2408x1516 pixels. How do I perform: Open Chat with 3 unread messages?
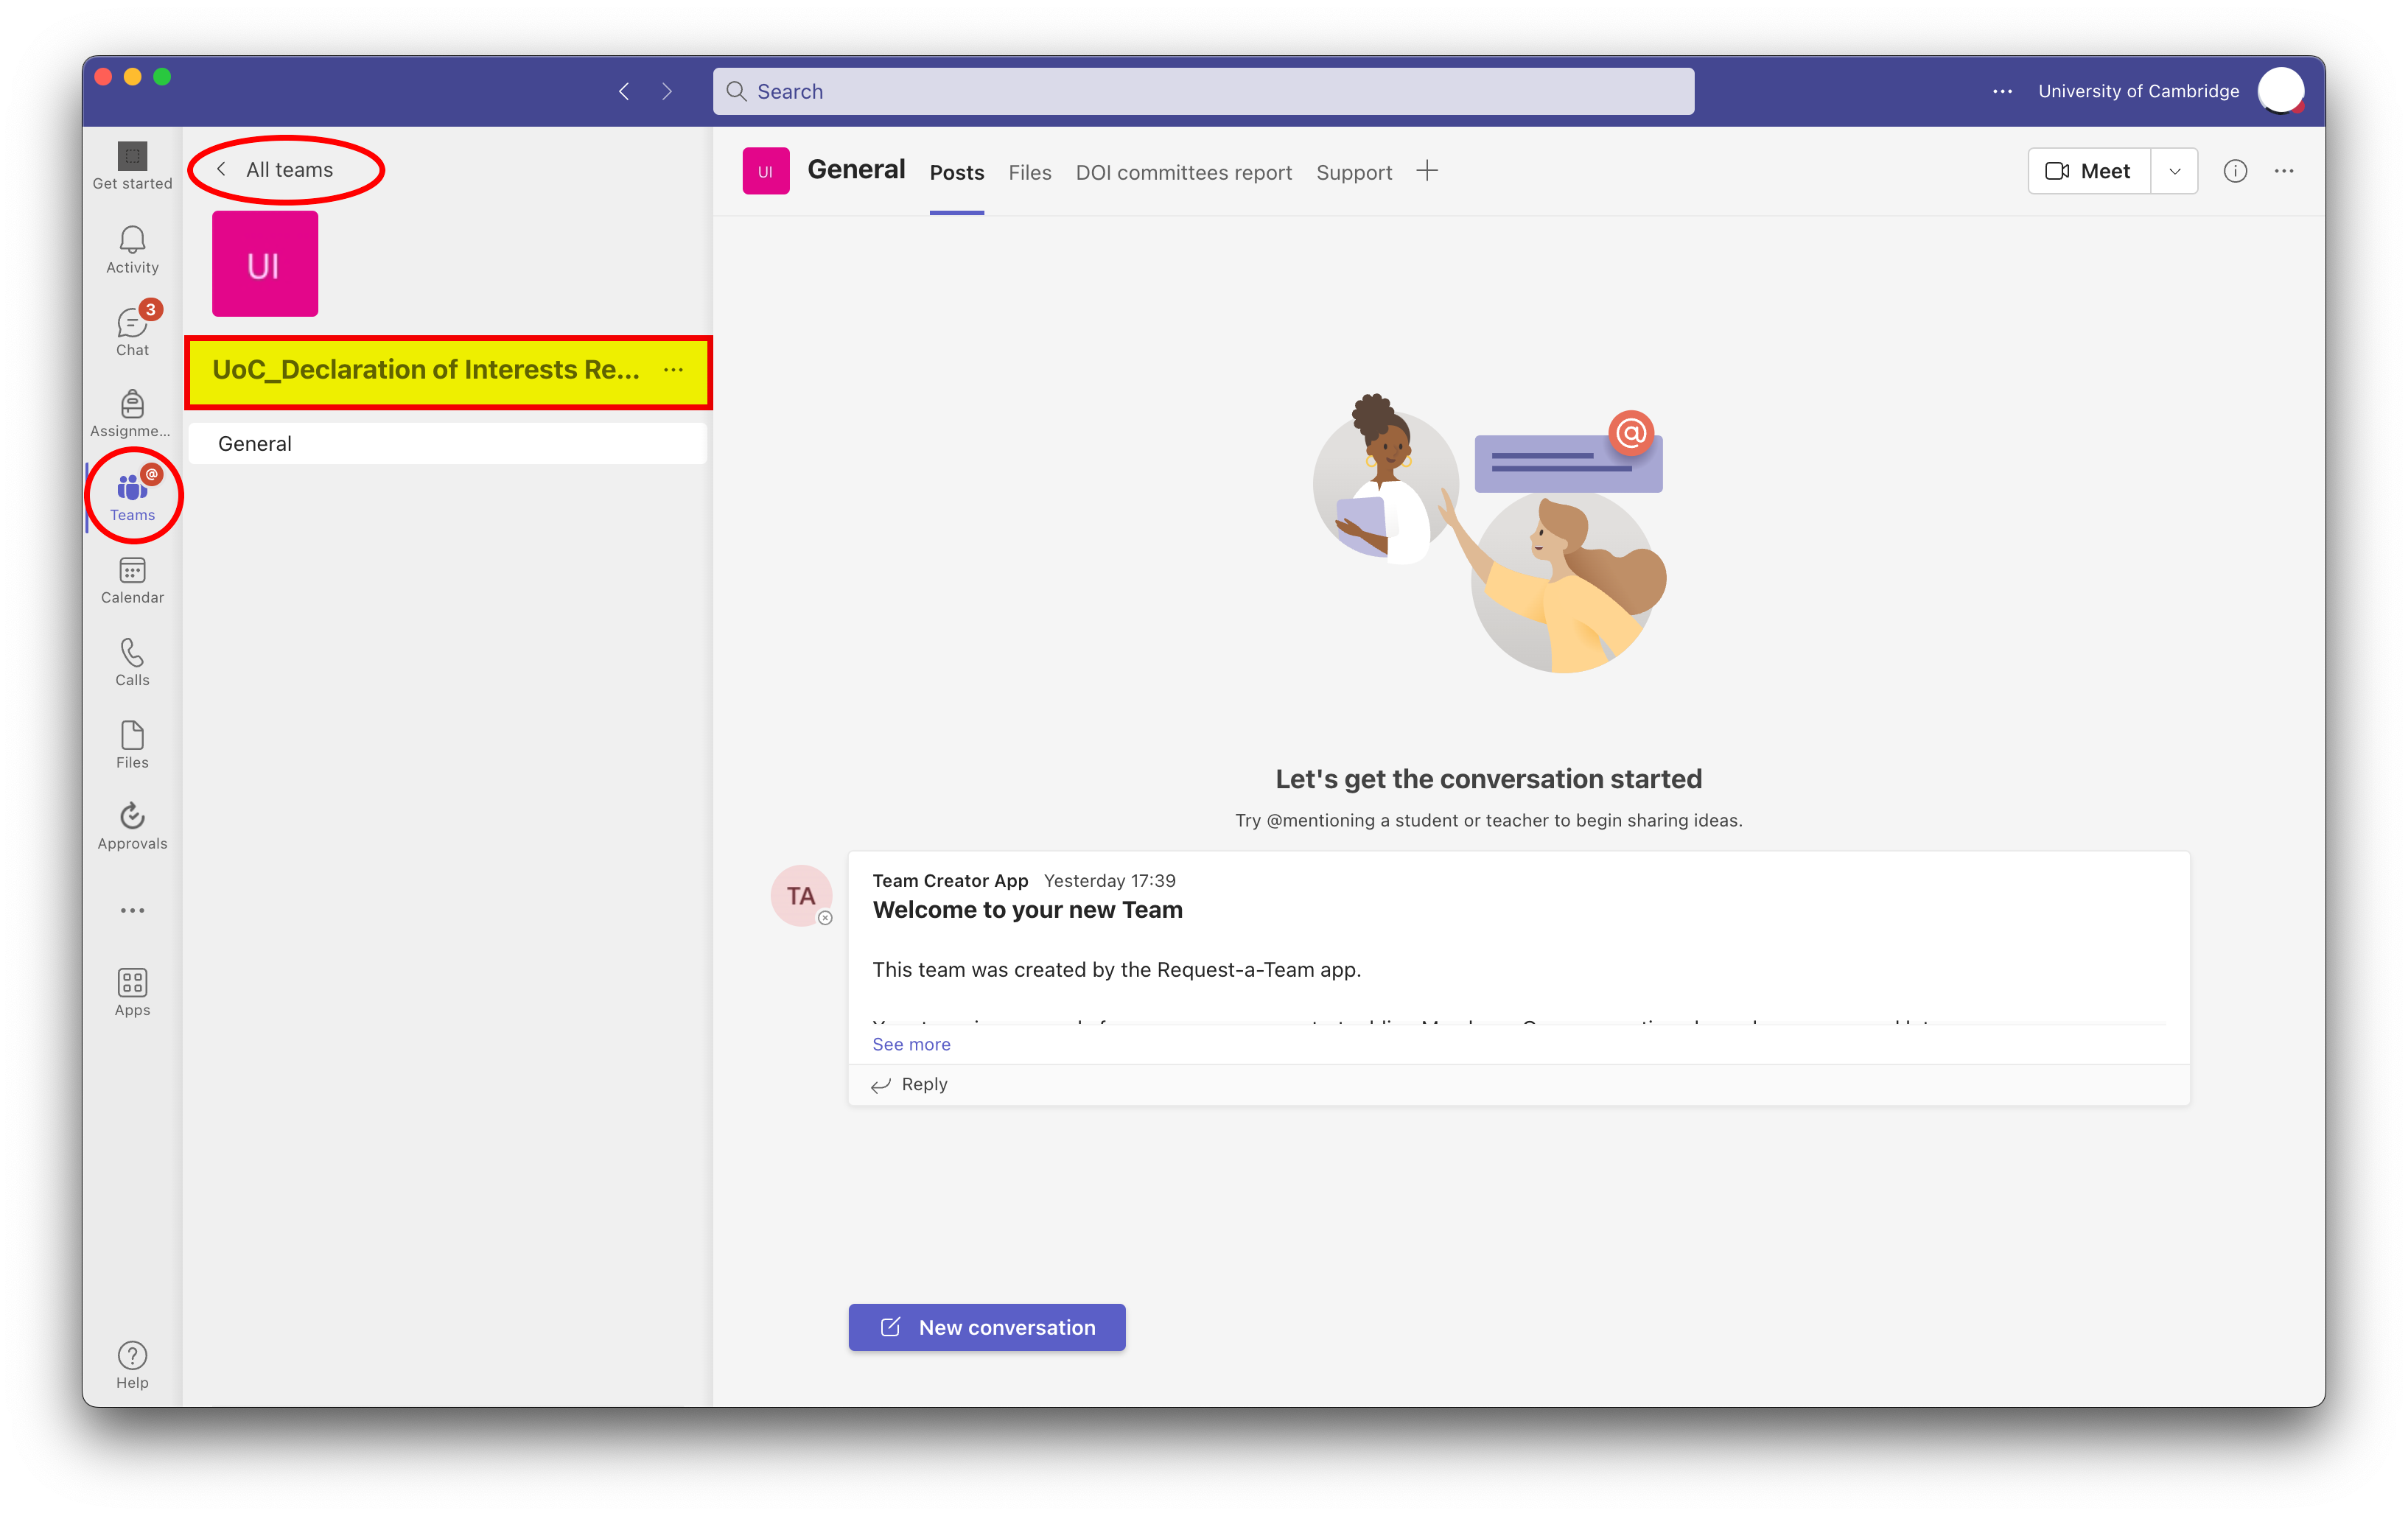tap(132, 331)
